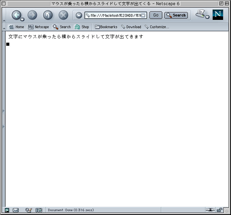Expand the URL bar history dropdown
Viewport: 231px width, 215px height.
click(x=143, y=15)
